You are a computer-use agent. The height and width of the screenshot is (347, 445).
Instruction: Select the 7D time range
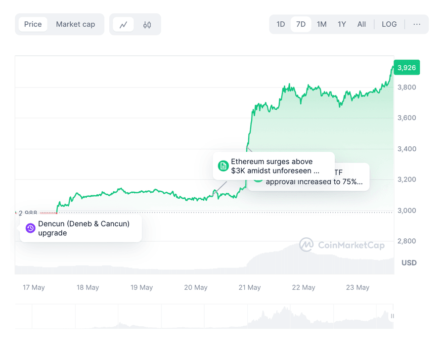[301, 24]
